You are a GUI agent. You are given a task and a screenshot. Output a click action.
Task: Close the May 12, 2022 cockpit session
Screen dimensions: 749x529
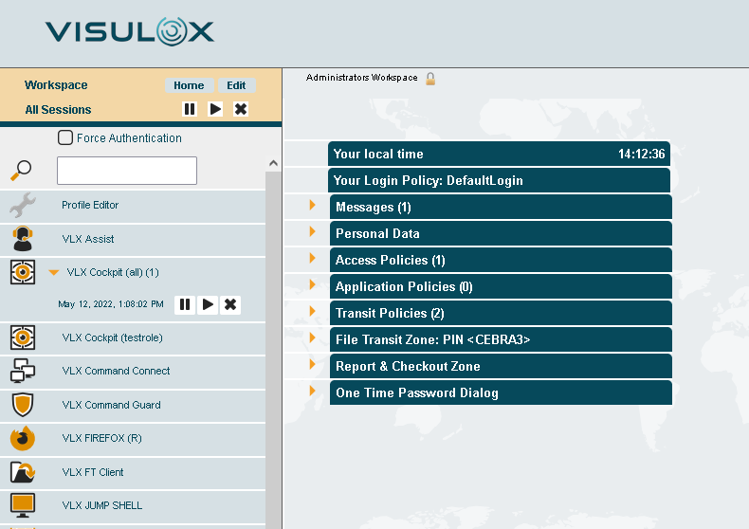230,304
